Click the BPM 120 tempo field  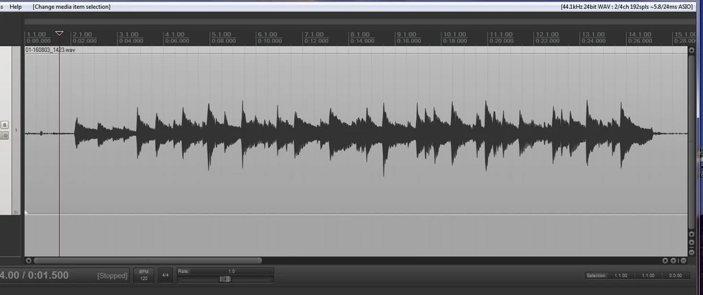tap(143, 275)
